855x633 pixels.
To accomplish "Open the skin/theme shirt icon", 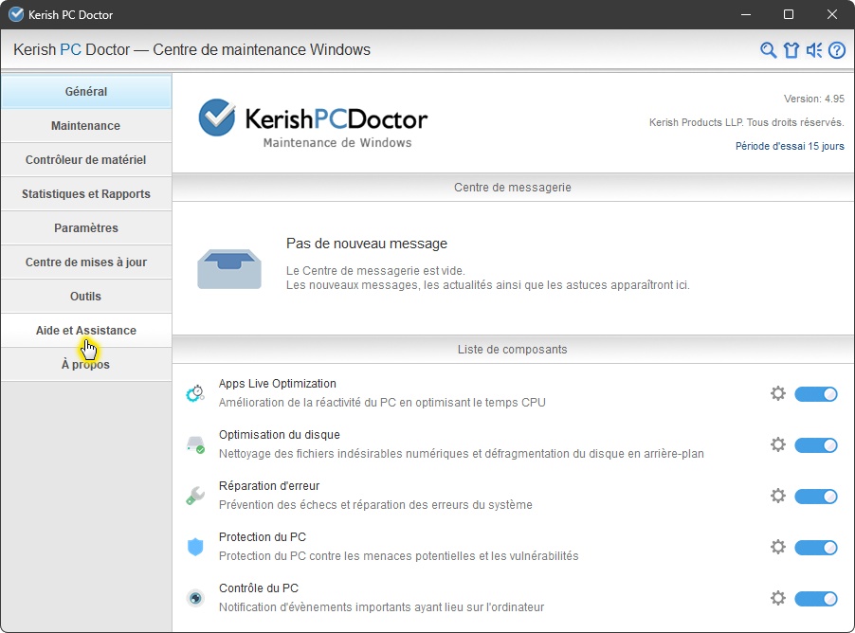I will (x=791, y=50).
